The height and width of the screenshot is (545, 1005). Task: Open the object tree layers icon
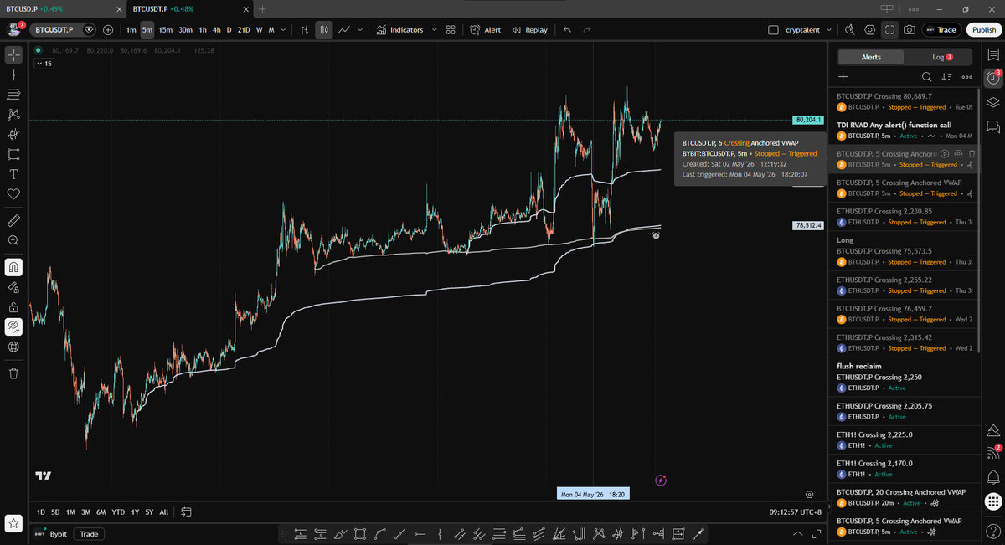993,102
